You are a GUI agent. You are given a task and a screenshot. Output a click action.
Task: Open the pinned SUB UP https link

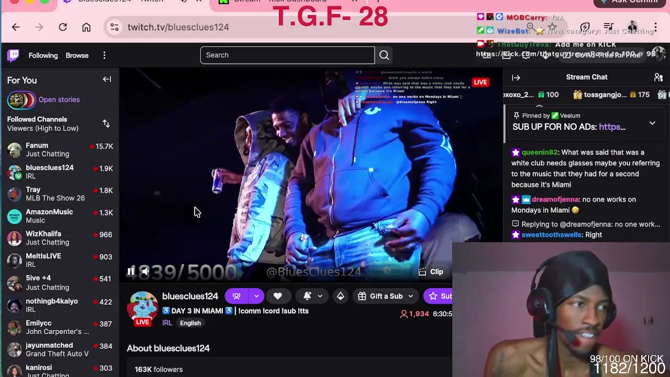tap(612, 127)
